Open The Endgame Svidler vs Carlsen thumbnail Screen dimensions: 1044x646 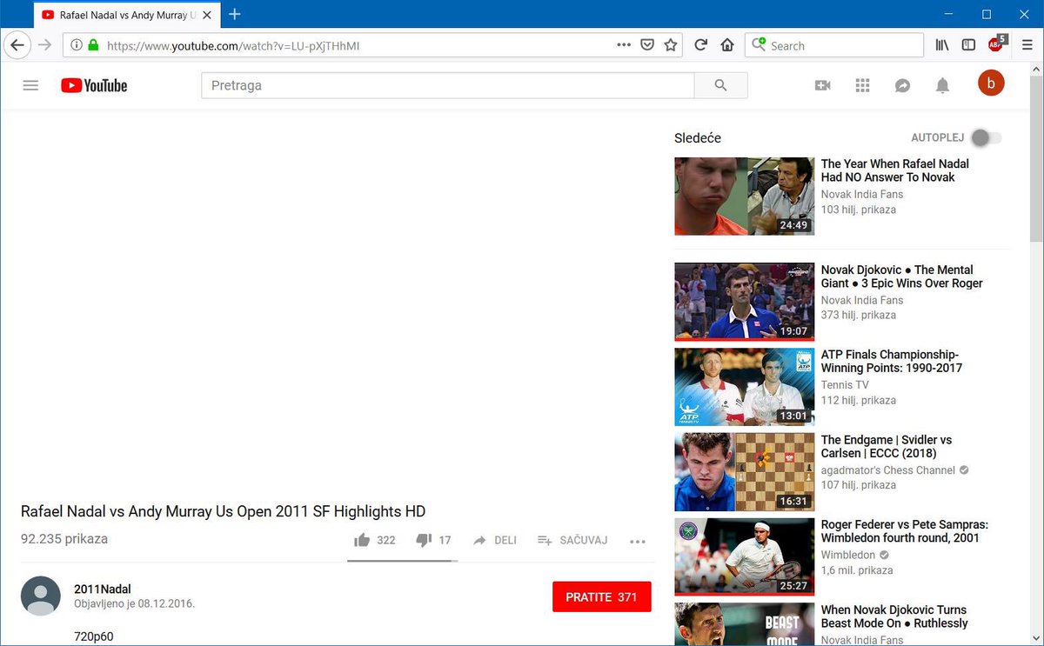745,472
